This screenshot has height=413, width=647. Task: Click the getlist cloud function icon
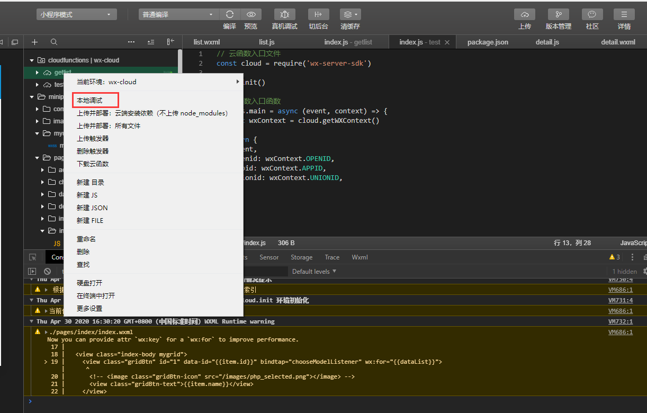click(48, 73)
